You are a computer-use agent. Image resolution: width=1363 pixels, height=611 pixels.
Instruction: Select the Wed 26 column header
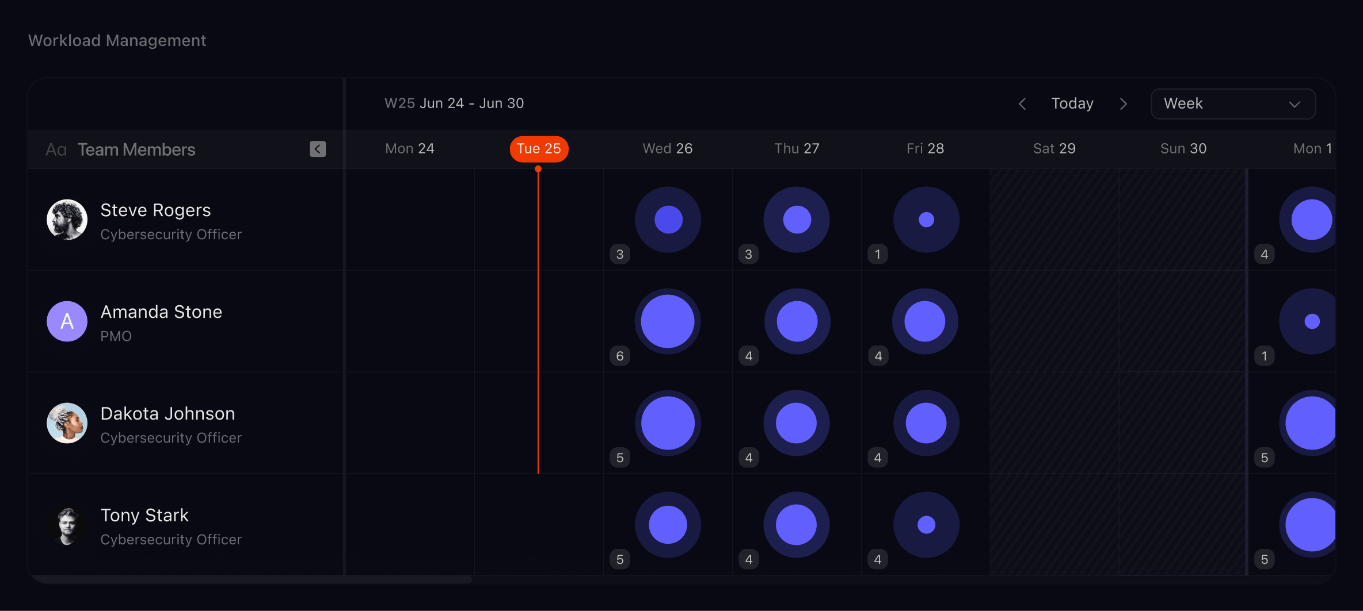pos(668,149)
